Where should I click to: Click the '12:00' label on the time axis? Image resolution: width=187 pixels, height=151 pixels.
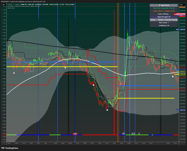click(99, 143)
